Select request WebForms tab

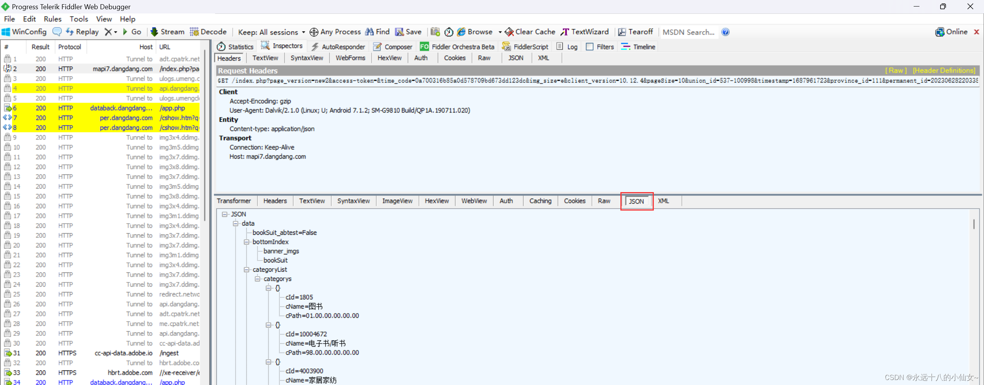click(350, 58)
